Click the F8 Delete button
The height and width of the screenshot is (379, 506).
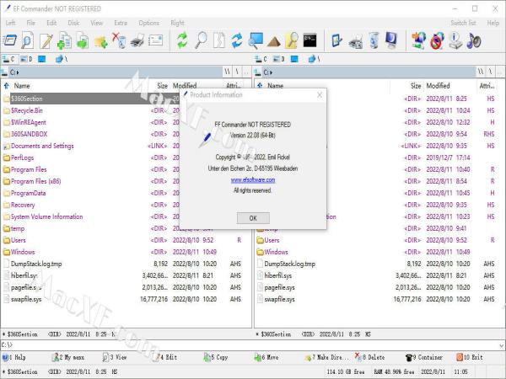pyautogui.click(x=370, y=357)
